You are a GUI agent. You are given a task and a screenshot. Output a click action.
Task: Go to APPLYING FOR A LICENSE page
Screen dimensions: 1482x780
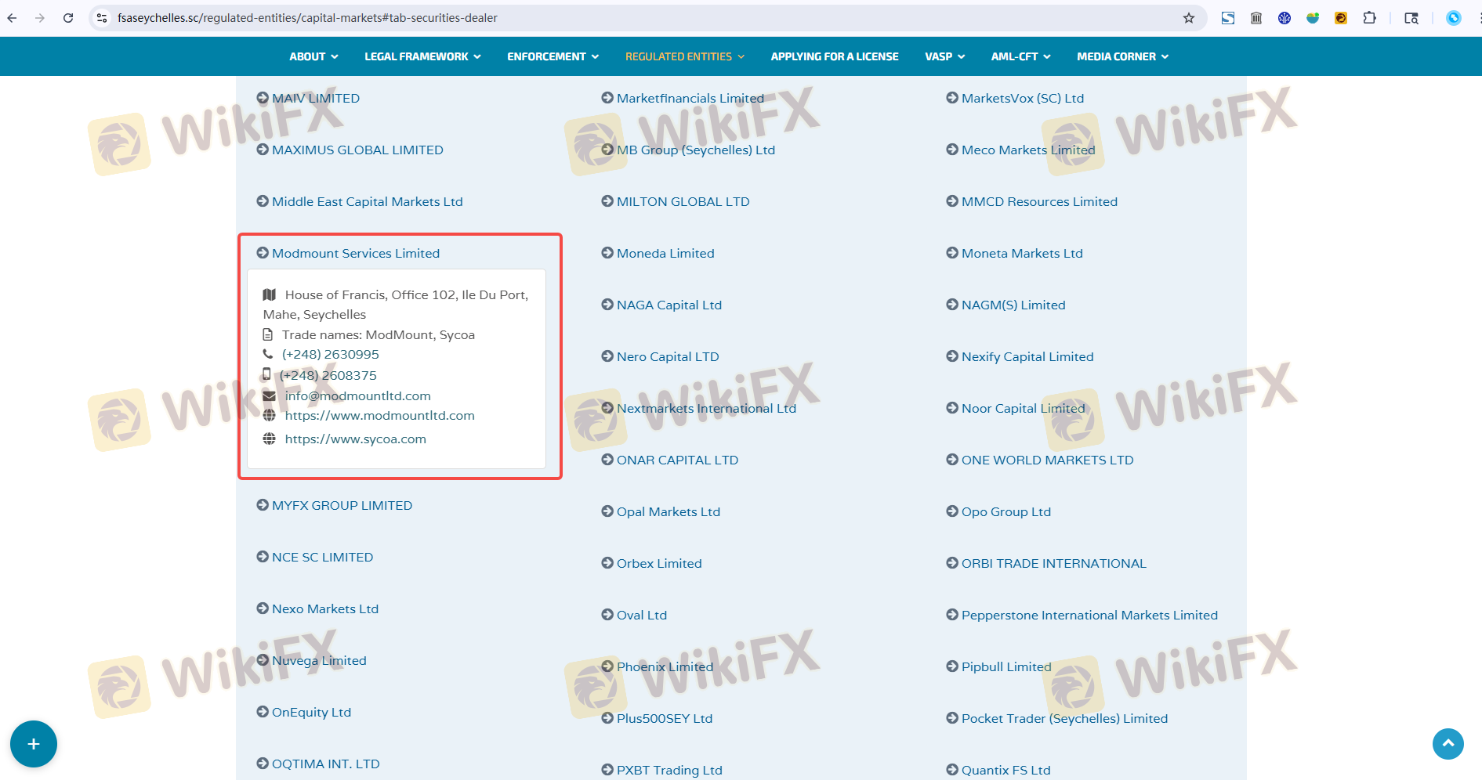[834, 56]
